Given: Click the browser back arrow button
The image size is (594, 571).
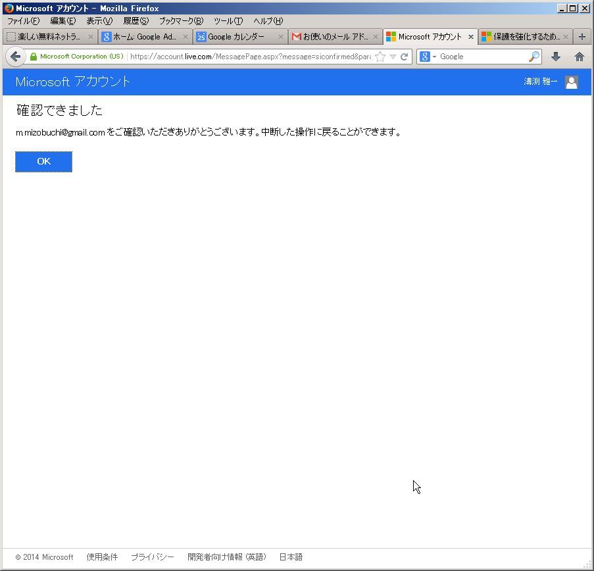Looking at the screenshot, I should (15, 57).
